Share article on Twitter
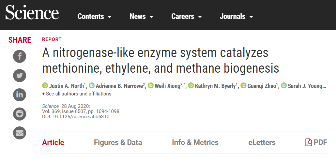Screen dimensions: 336x158 point(20,76)
